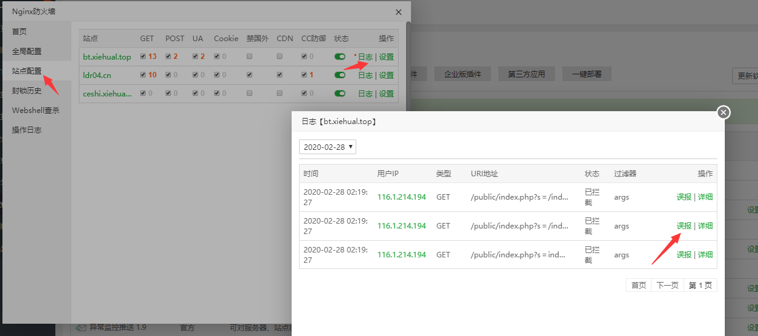This screenshot has height=336, width=758.
Task: Click 误报 in second log row
Action: point(684,225)
